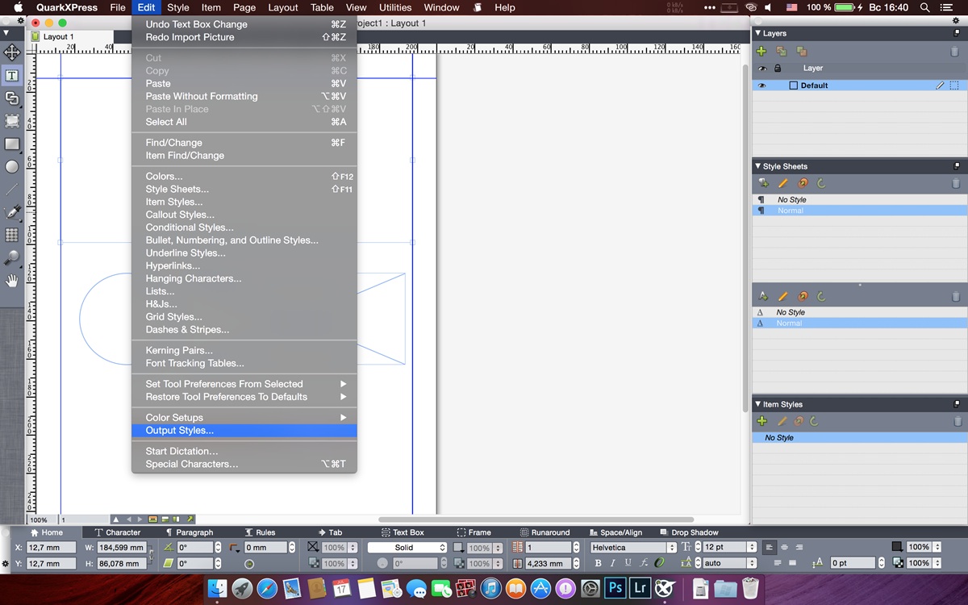Screen dimensions: 968x605
Task: Choose Output Styles... from Edit menu
Action: click(244, 431)
